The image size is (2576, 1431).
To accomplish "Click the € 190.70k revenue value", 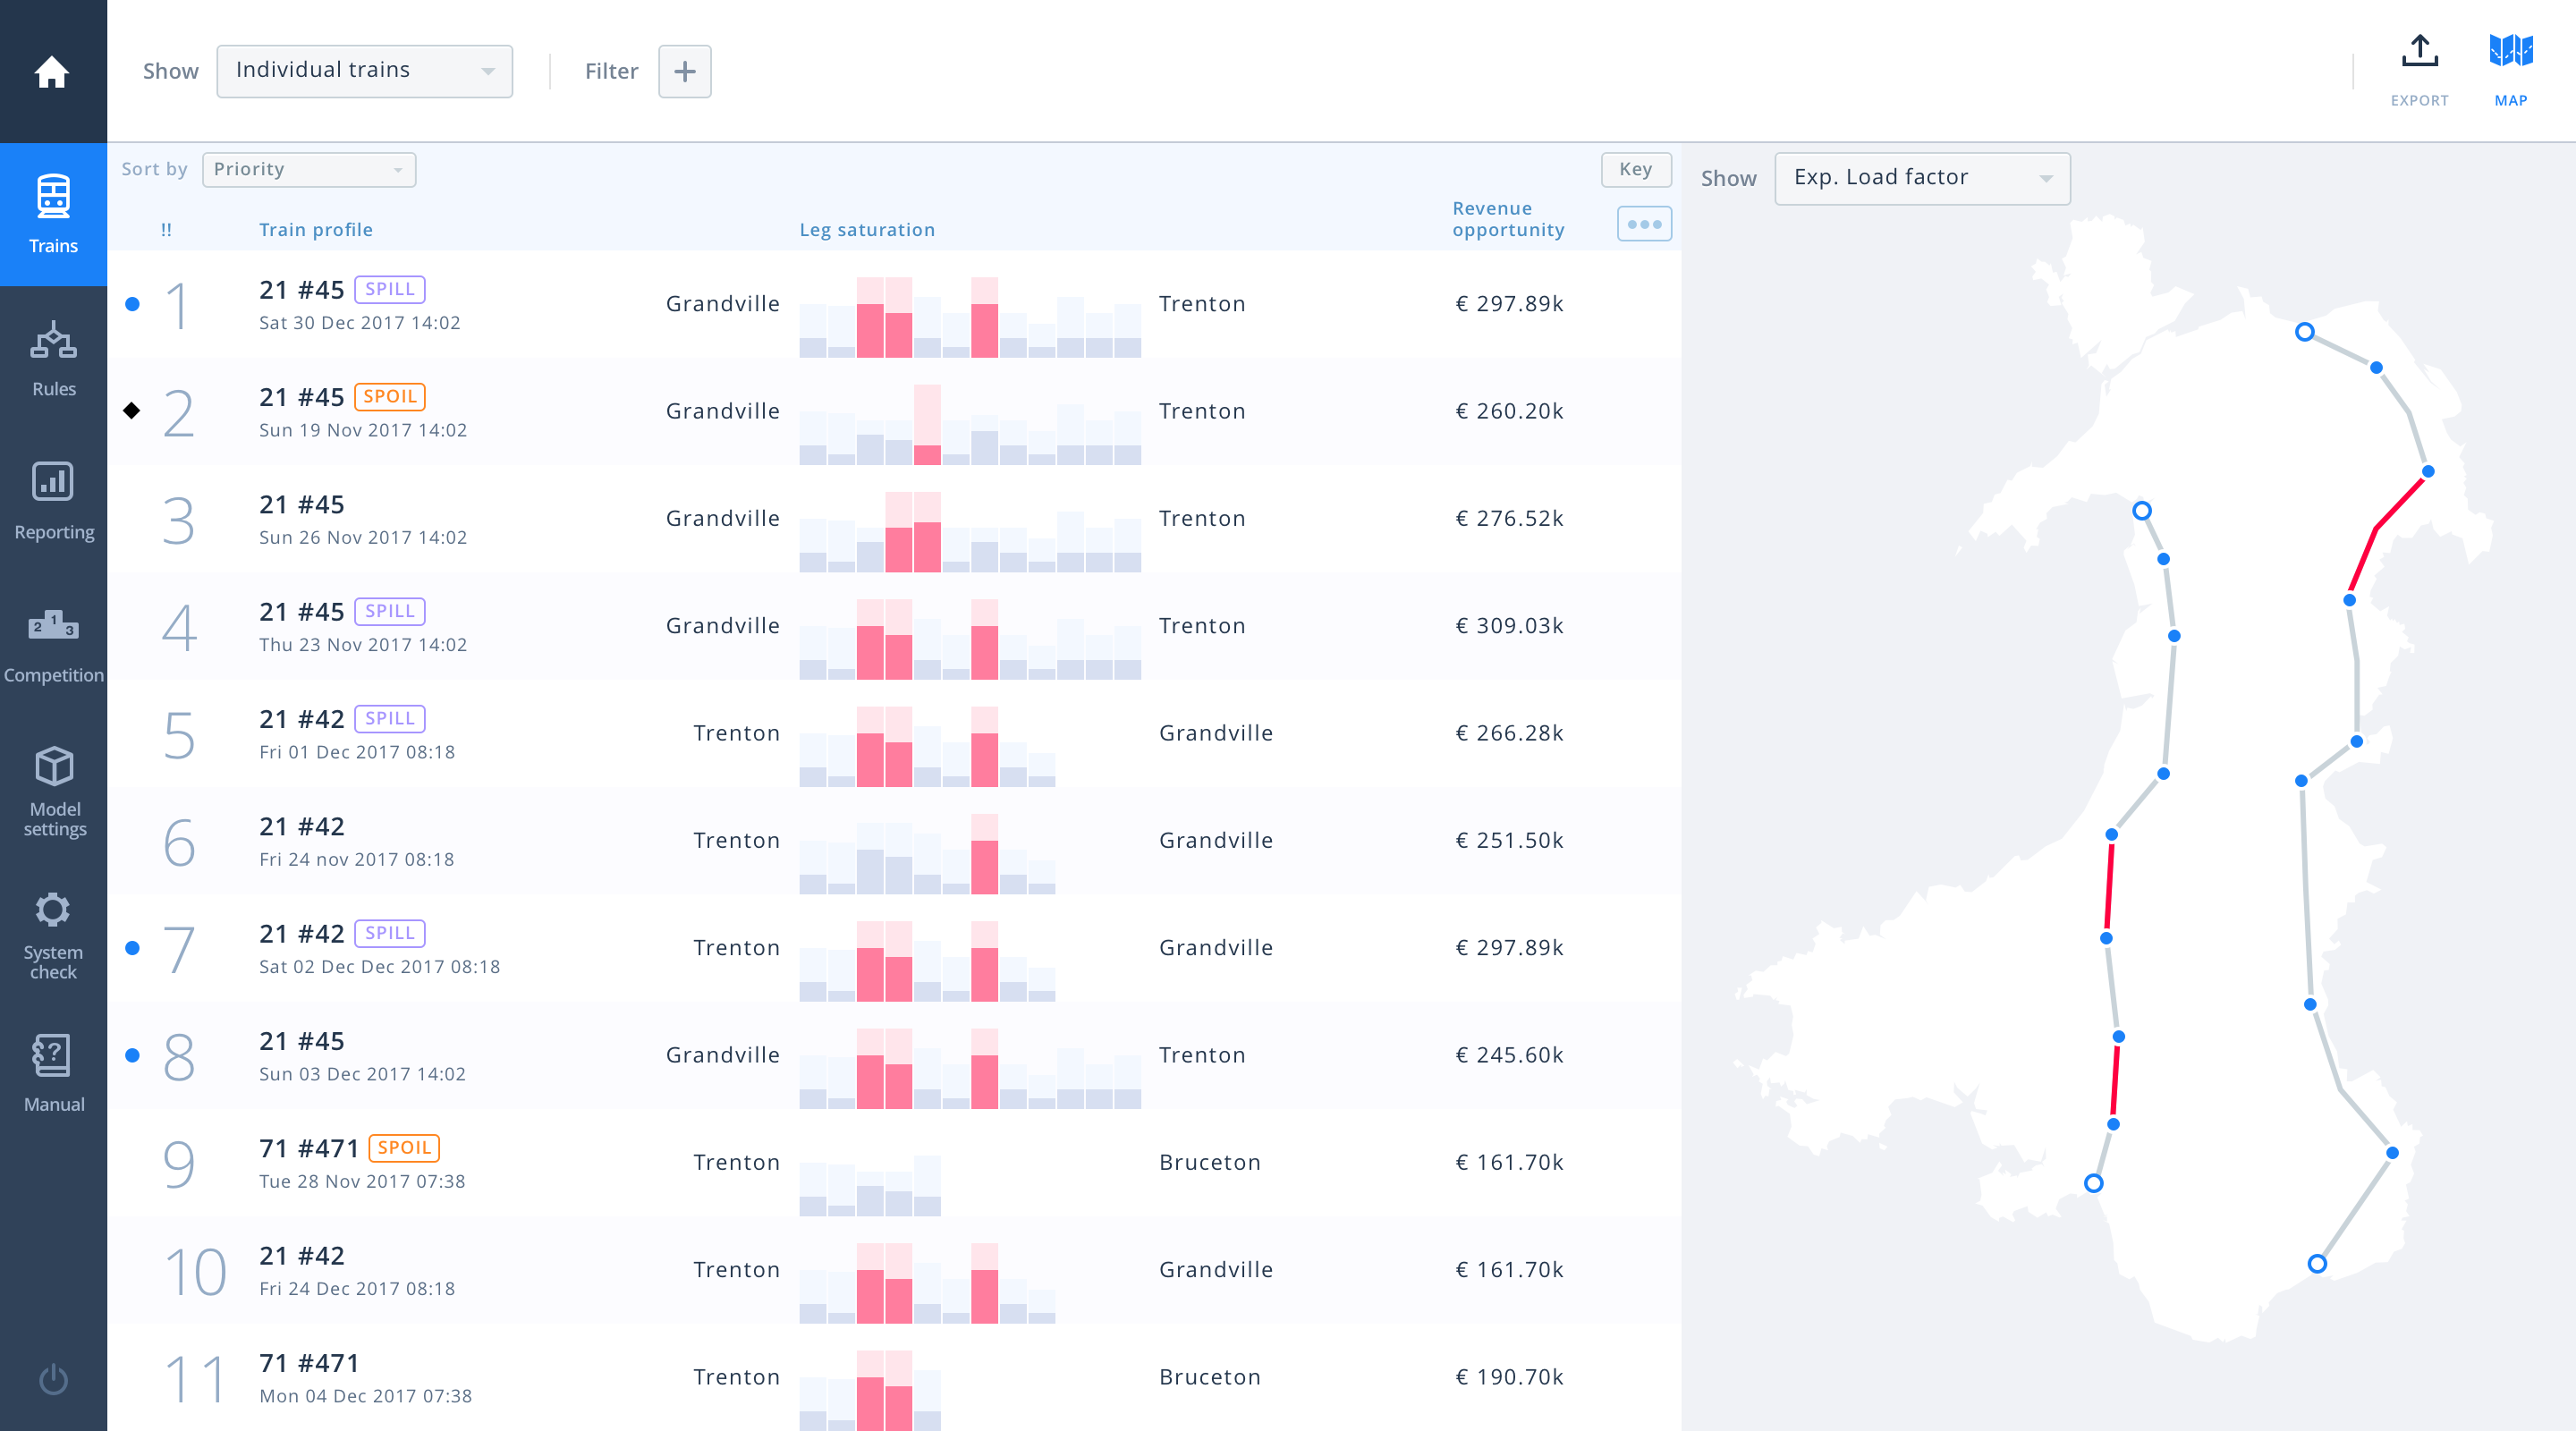I will click(1509, 1377).
